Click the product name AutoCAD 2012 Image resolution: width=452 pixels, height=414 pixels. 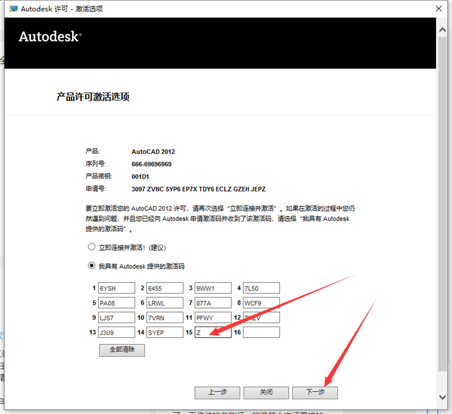pos(153,152)
